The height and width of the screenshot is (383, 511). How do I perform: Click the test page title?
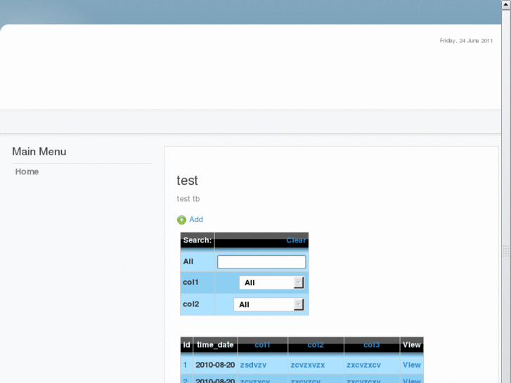[x=188, y=180]
